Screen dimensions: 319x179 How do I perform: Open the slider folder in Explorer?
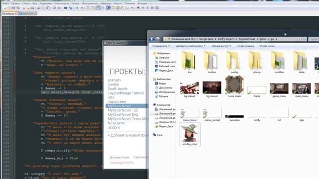301,62
